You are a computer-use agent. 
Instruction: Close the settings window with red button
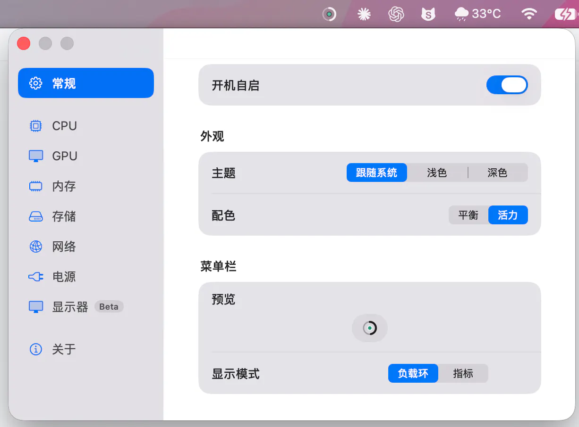(x=24, y=43)
